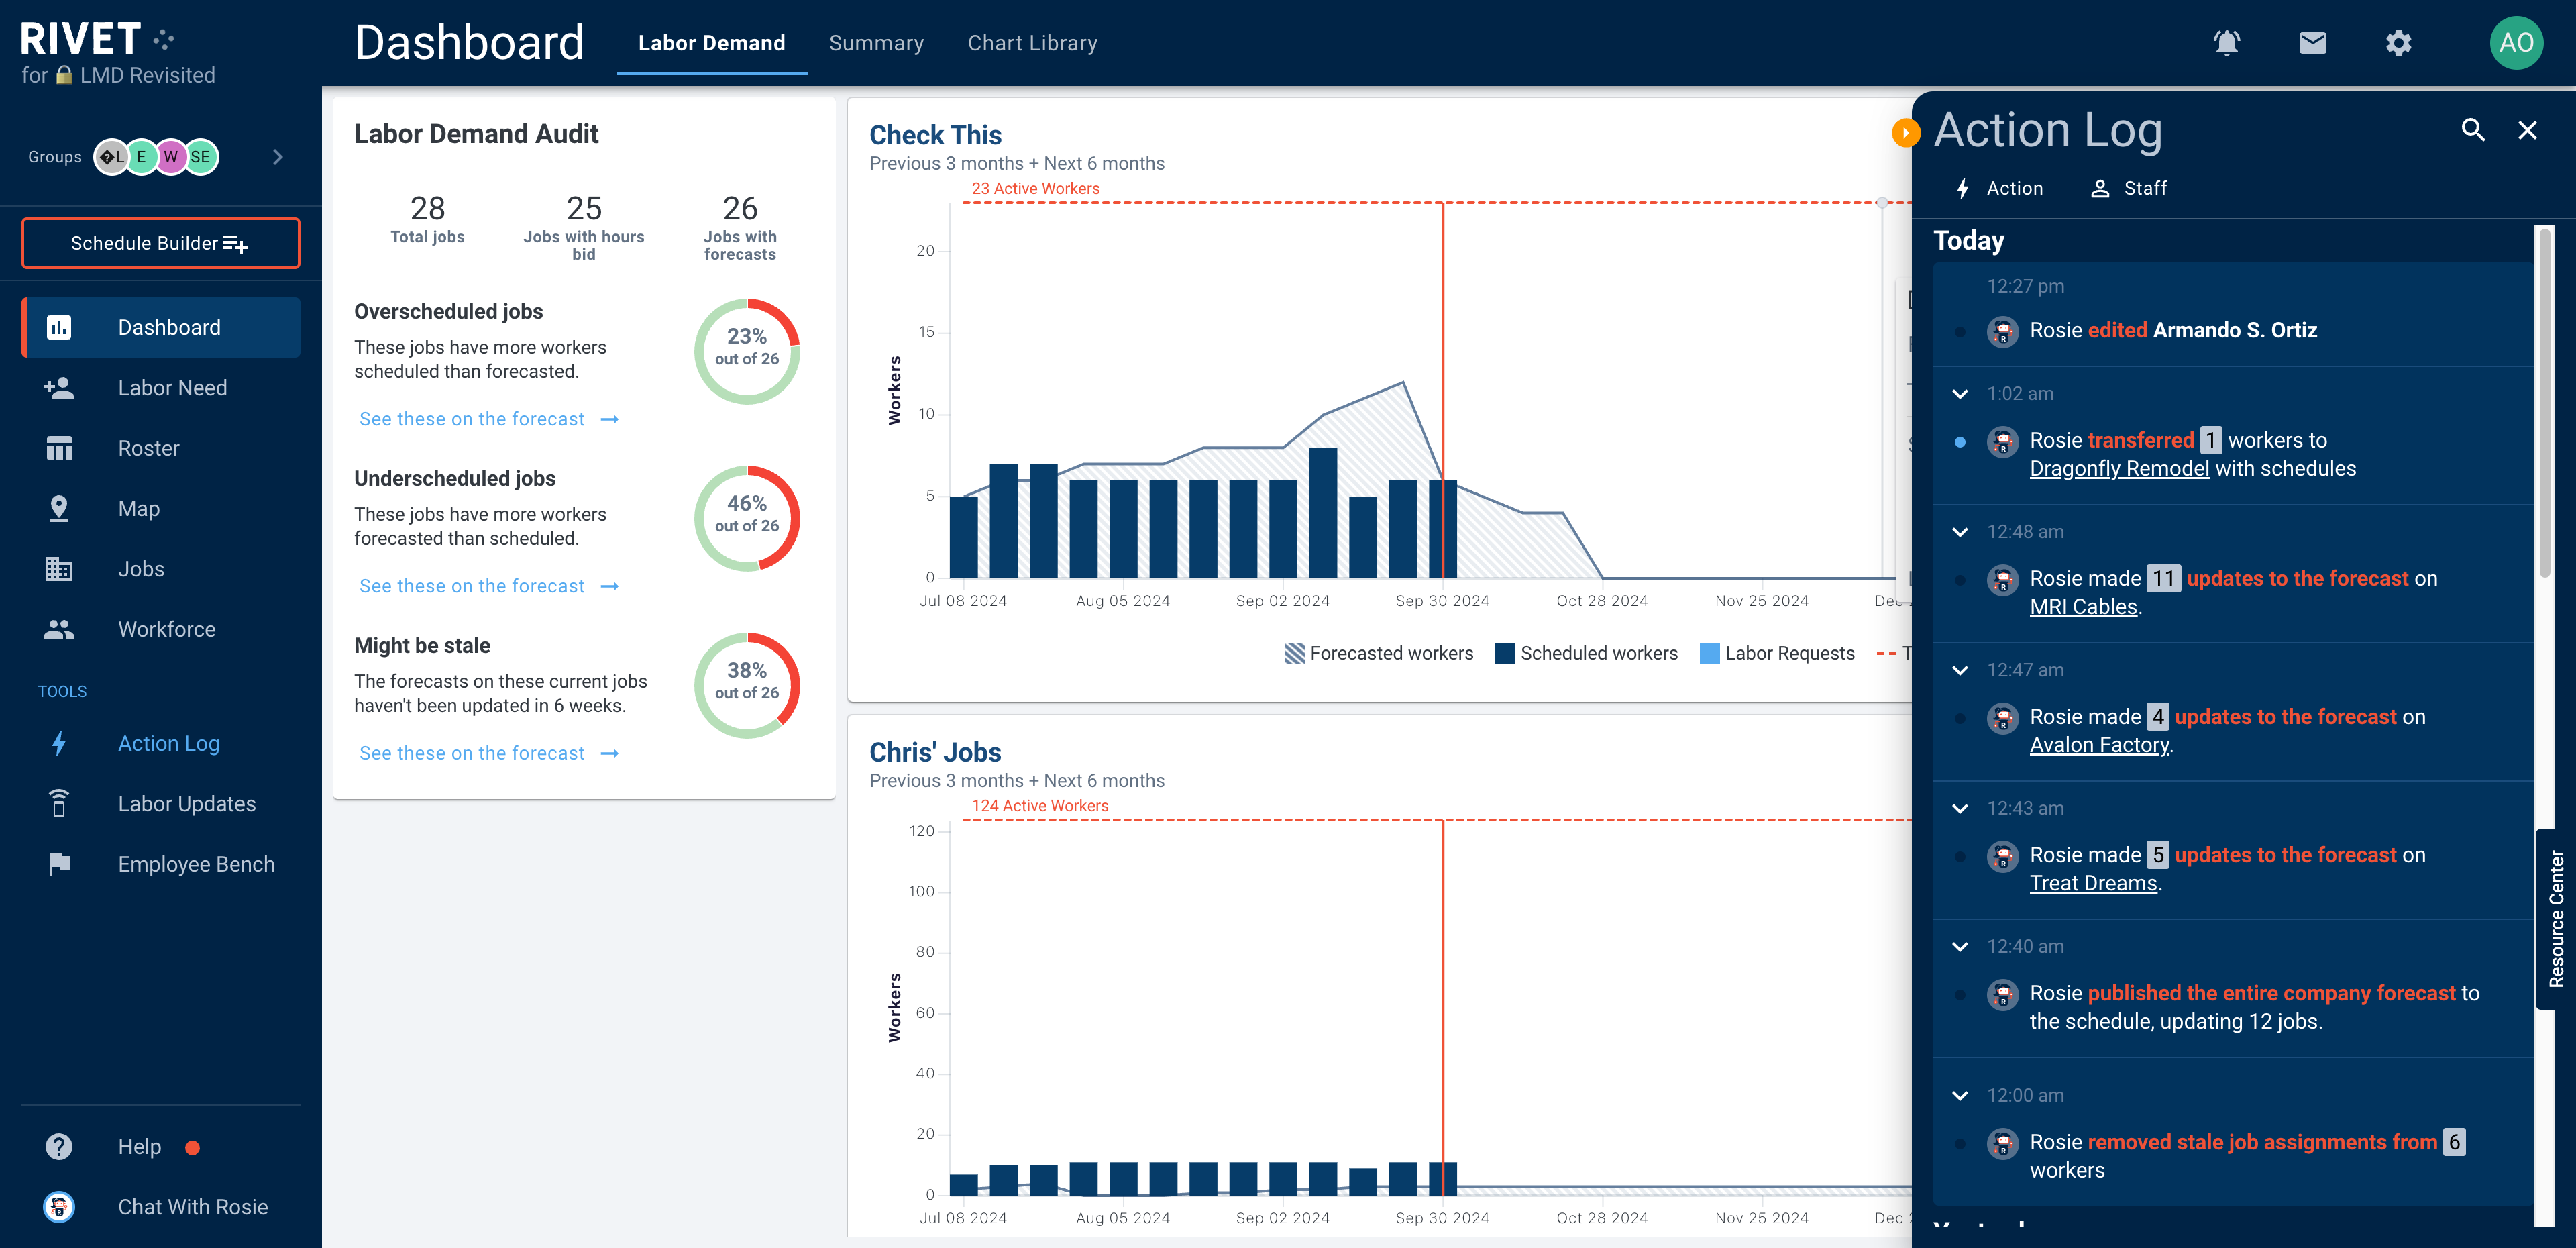Expand the Groups chevron arrow

[x=278, y=157]
